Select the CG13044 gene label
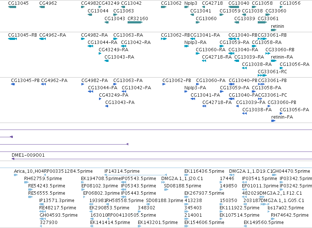312x228 pixels. pyautogui.click(x=98, y=11)
